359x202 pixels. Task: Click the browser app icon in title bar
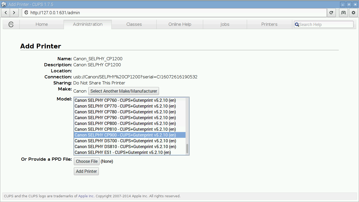(x=4, y=4)
